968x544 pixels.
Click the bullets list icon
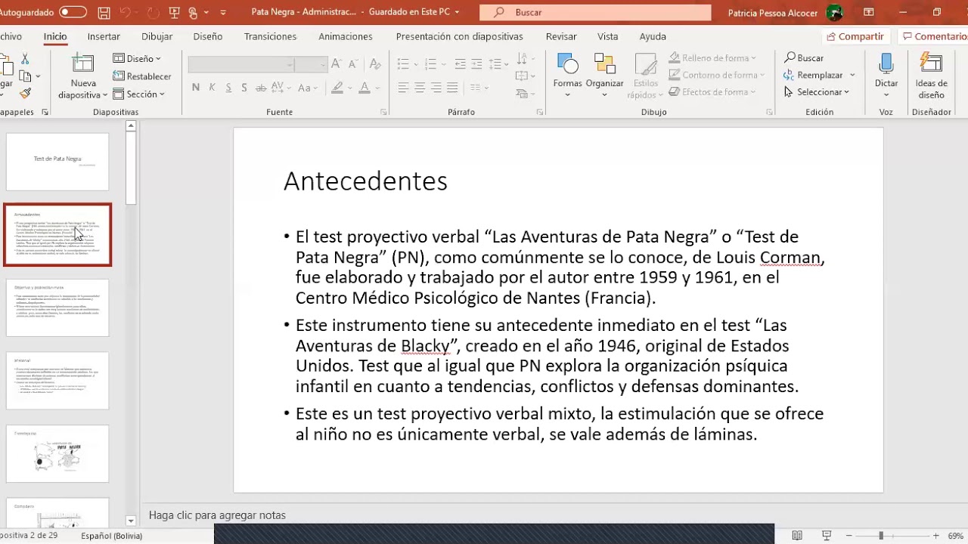click(x=403, y=64)
